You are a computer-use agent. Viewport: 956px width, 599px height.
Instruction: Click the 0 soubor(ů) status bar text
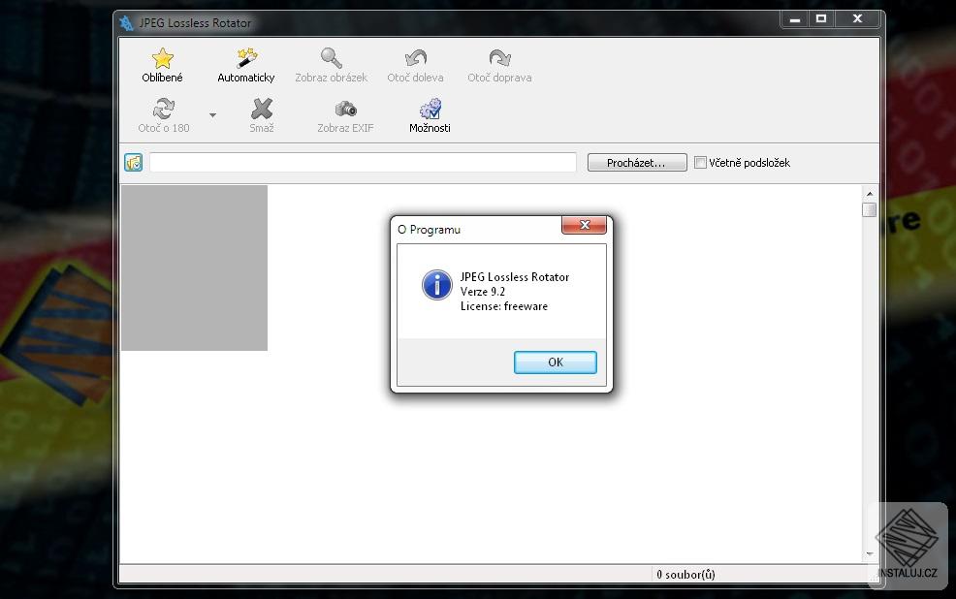point(685,574)
